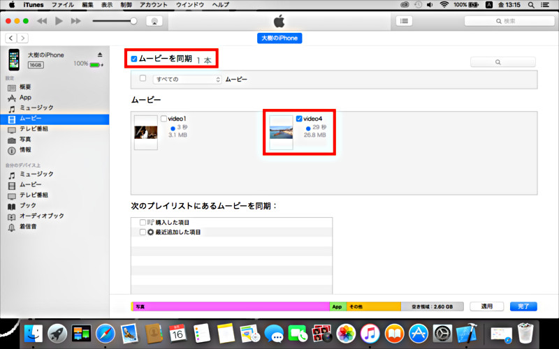Image resolution: width=559 pixels, height=349 pixels.
Task: Open the ヘルプ menu
Action: point(221,5)
